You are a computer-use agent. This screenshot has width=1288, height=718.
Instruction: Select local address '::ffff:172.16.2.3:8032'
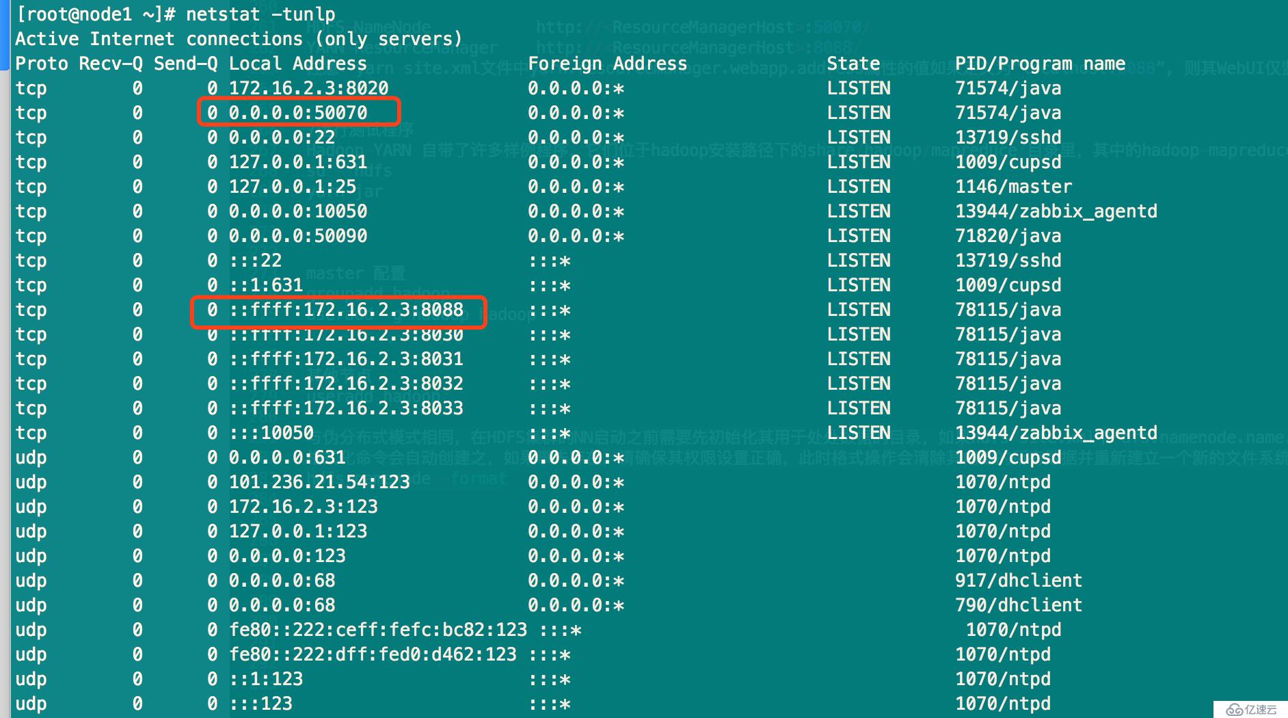point(346,384)
